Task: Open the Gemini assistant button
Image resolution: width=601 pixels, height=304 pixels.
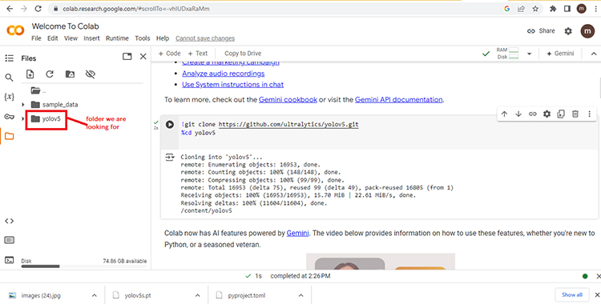Action: click(560, 54)
